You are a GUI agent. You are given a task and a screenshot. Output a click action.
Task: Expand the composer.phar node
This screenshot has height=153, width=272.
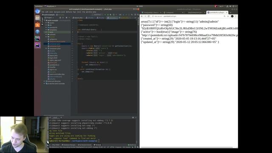46,48
